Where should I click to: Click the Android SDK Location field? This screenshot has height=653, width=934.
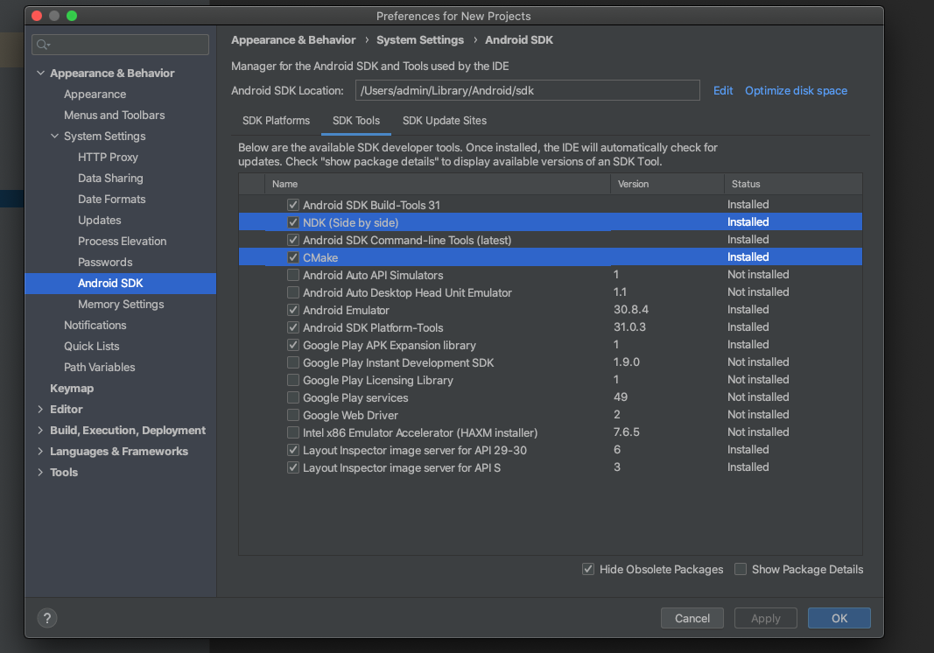(x=527, y=90)
